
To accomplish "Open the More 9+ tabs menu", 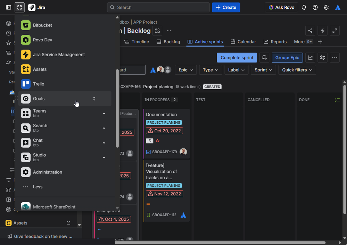I will [x=303, y=42].
